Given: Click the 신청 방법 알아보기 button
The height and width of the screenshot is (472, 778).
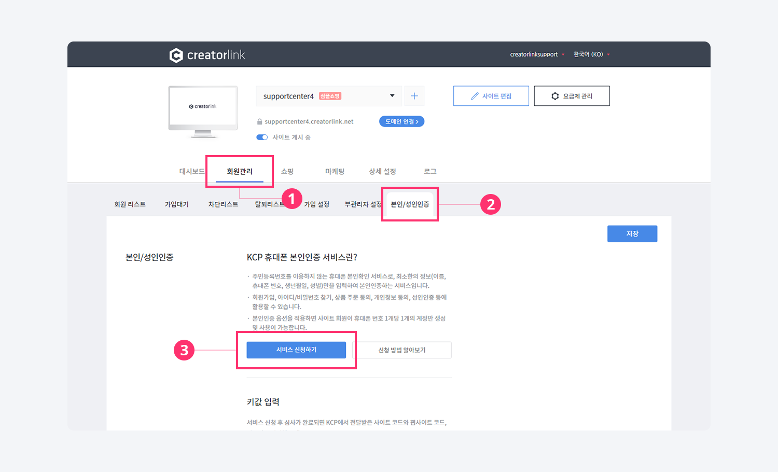Looking at the screenshot, I should (402, 350).
